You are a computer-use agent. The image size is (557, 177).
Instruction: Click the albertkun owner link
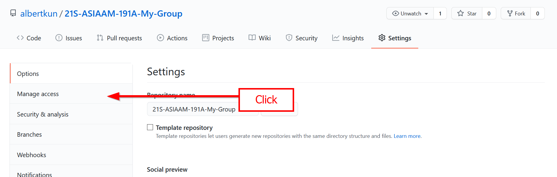click(x=39, y=14)
